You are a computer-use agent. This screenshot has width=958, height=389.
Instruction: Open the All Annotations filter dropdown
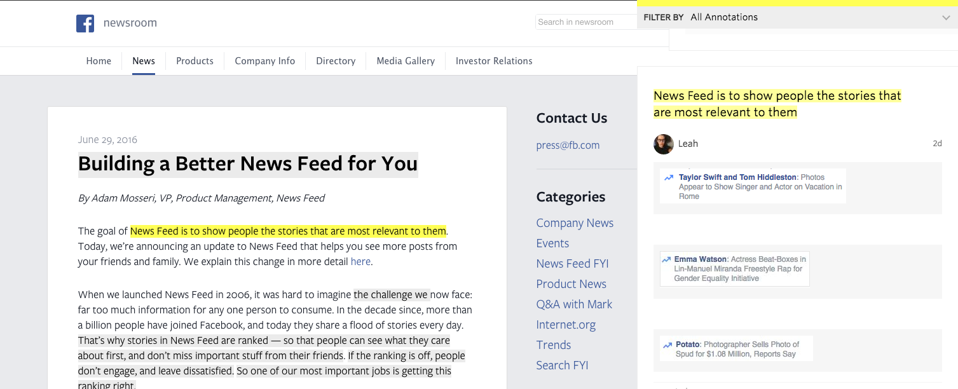[724, 18]
